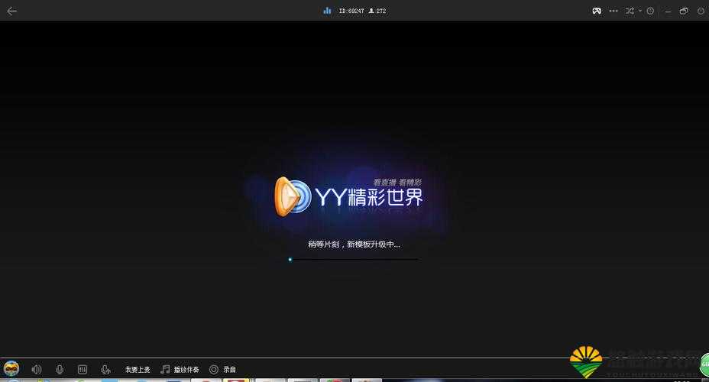Click 播放伴奏 accompaniment button
The image size is (709, 382).
[x=186, y=369]
